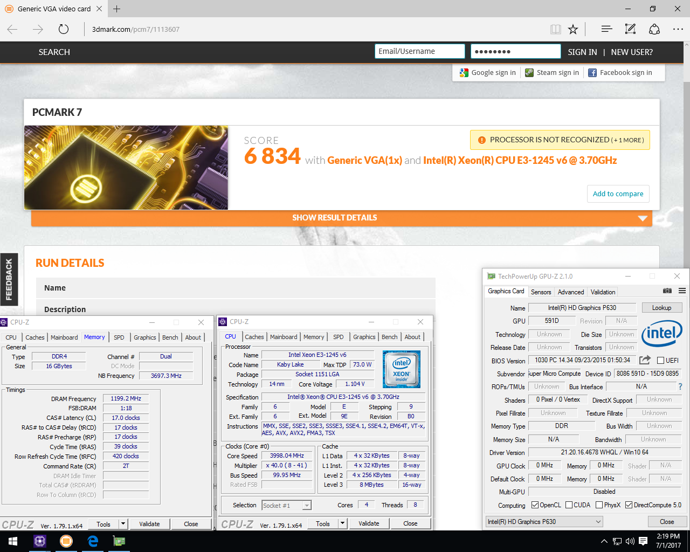Click Lookup button in GPU-Z

[662, 308]
